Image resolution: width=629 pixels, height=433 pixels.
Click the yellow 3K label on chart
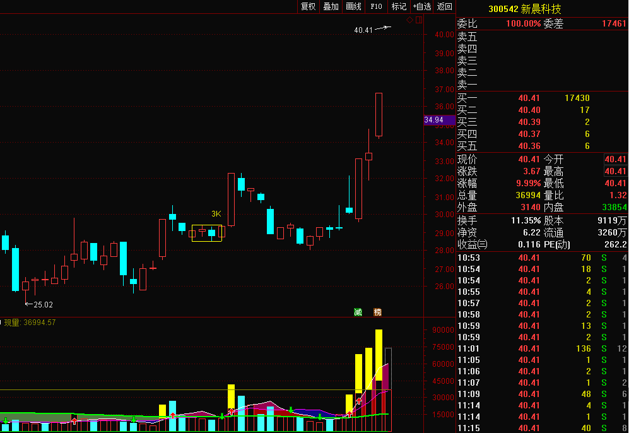coord(216,214)
